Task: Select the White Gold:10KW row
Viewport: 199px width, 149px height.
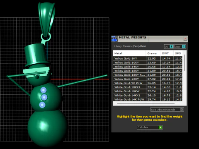Action: (148, 91)
